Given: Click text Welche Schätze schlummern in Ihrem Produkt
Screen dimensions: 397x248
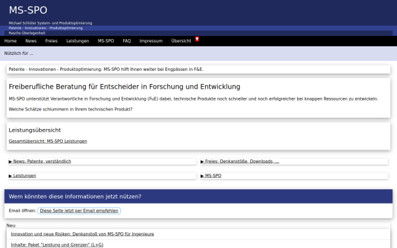Looking at the screenshot, I should (71, 109).
